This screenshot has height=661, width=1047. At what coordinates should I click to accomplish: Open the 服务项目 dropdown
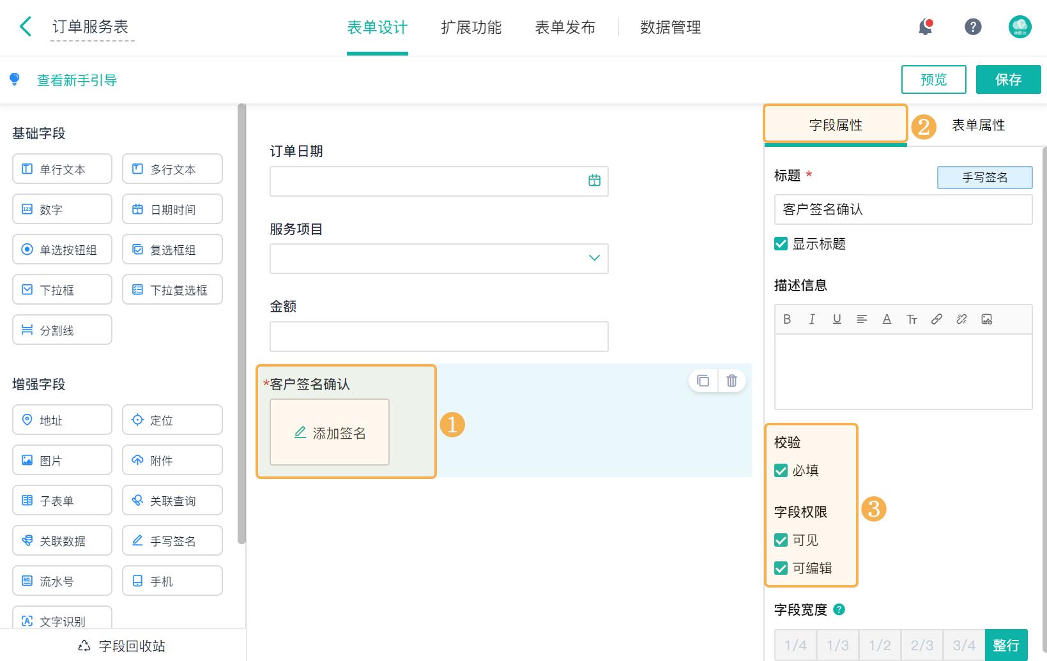point(593,259)
